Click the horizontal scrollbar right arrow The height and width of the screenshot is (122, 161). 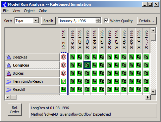pos(148,97)
